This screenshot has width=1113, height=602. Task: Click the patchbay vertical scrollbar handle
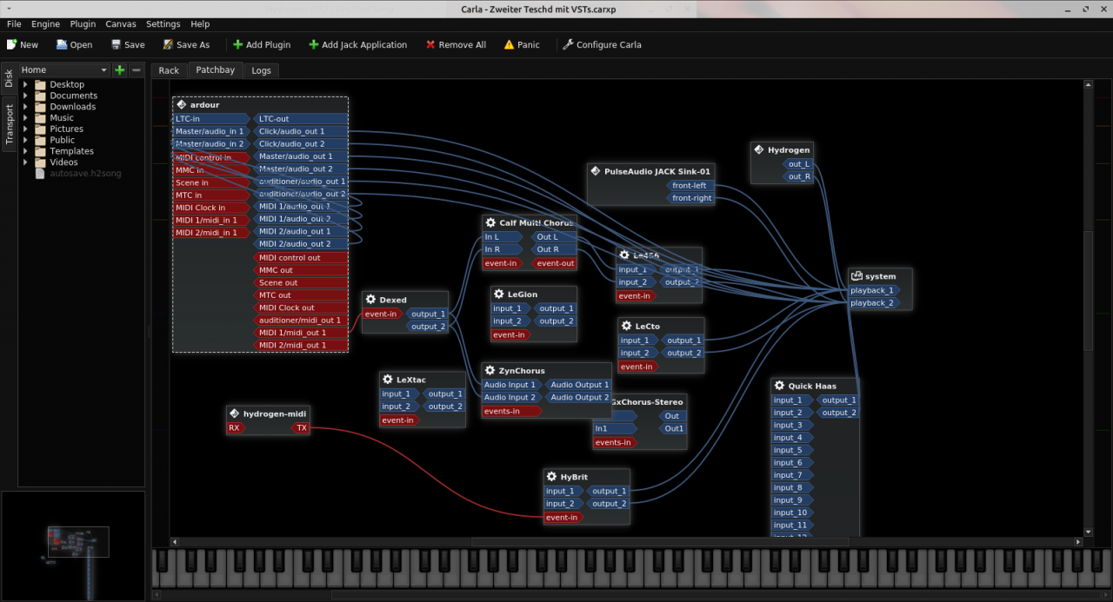[x=1088, y=291]
